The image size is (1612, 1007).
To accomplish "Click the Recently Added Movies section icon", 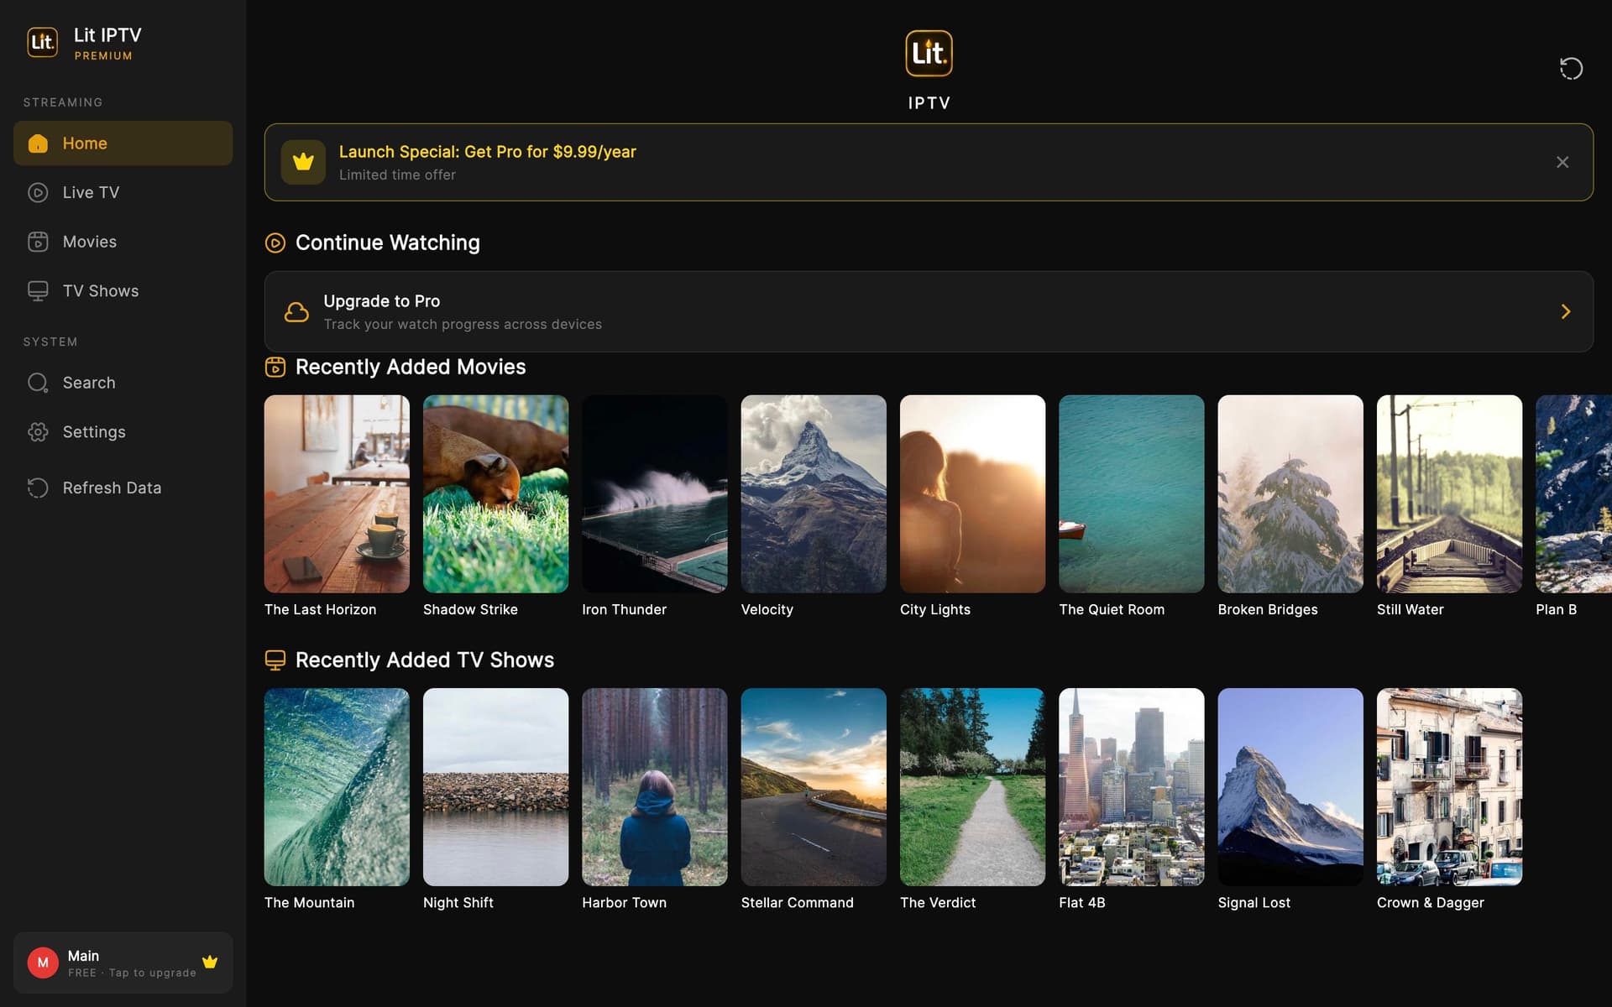I will pos(275,367).
